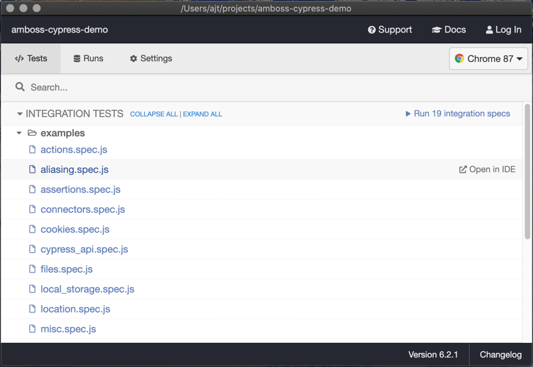This screenshot has width=533, height=367.
Task: Click file icon beside location.spec.js
Action: point(33,308)
